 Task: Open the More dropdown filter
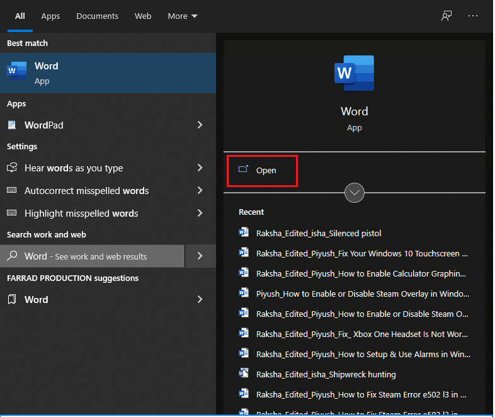pyautogui.click(x=182, y=16)
